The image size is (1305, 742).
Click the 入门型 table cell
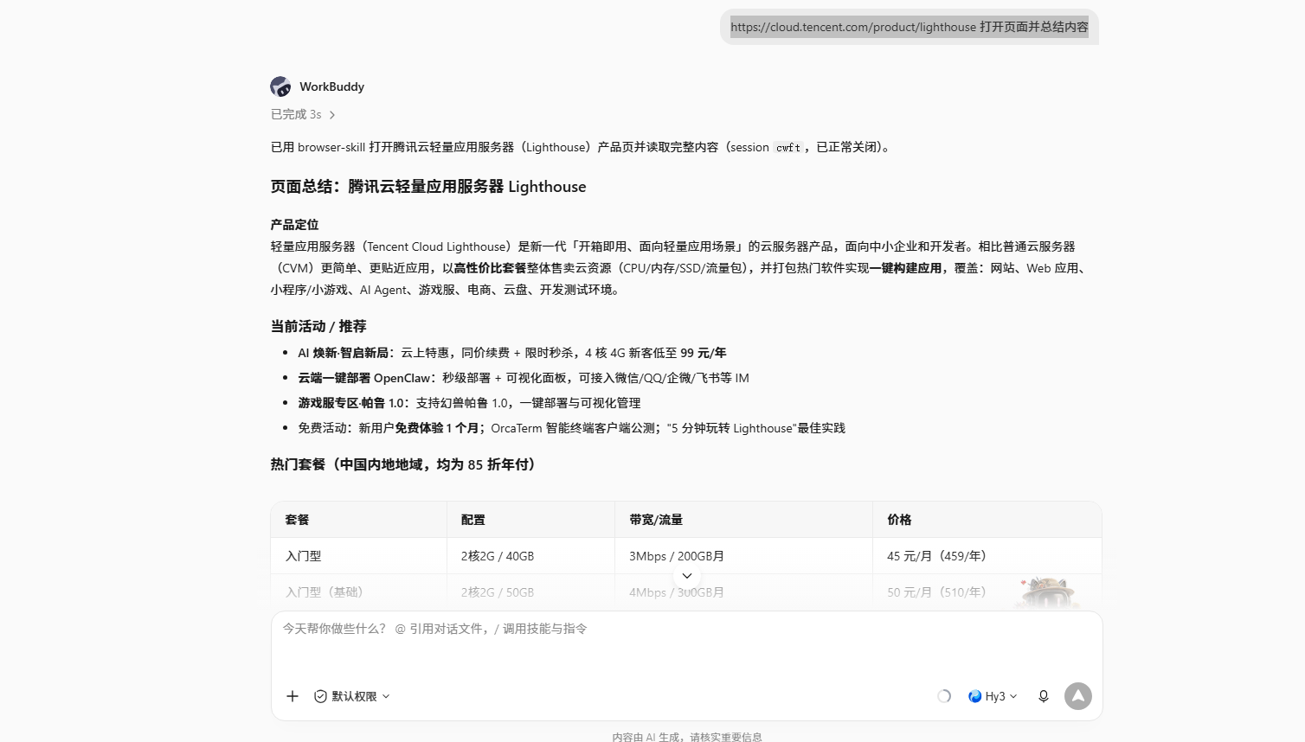tap(358, 556)
